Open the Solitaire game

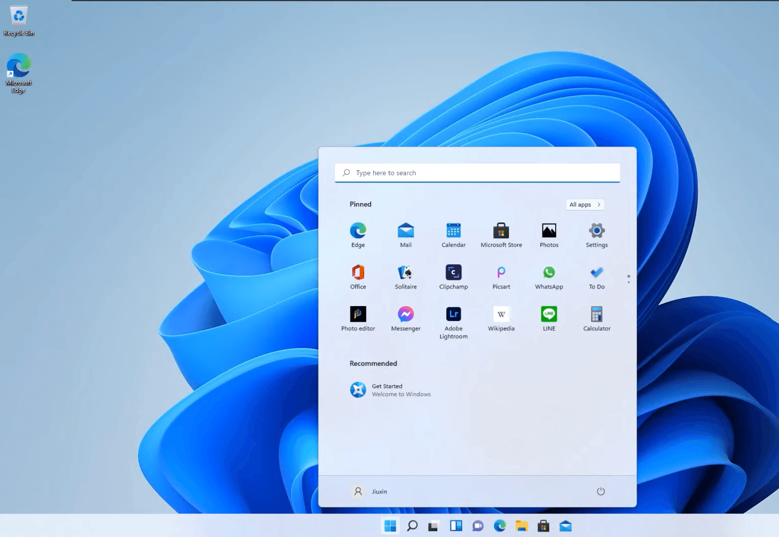pos(405,277)
